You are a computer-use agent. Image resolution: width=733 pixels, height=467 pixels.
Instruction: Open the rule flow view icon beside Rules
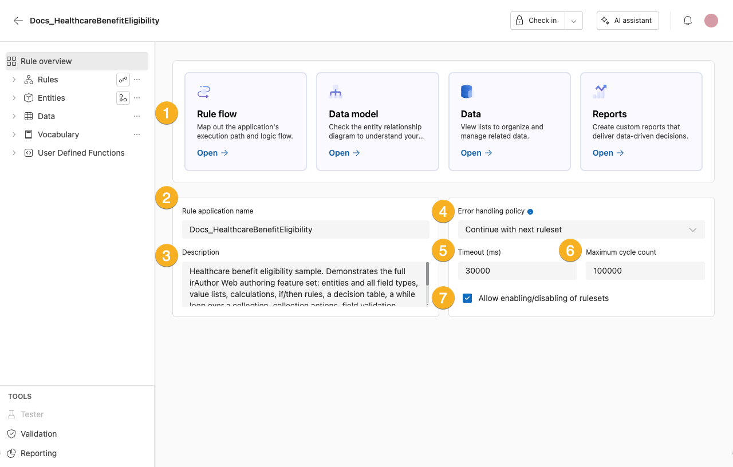pyautogui.click(x=123, y=80)
